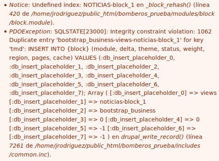Click the INSERT INTO {block} statement text
The height and width of the screenshot is (161, 219).
pyautogui.click(x=58, y=49)
